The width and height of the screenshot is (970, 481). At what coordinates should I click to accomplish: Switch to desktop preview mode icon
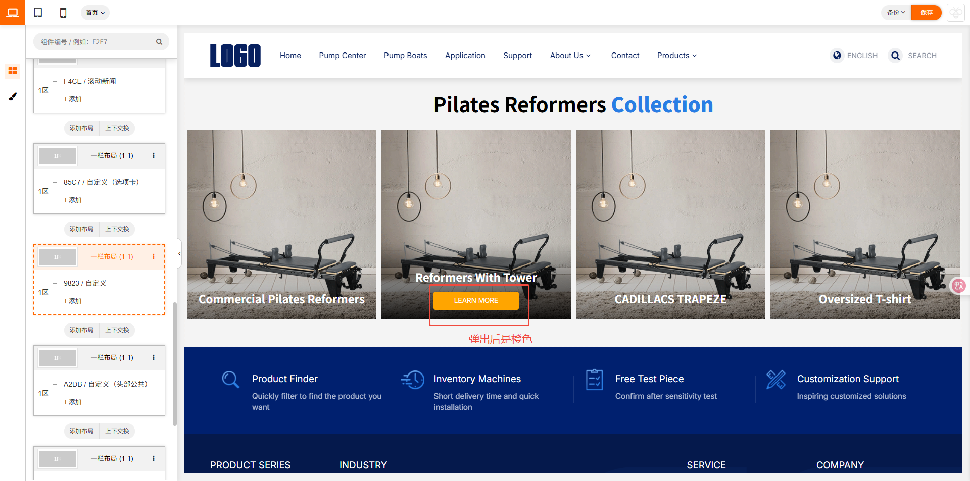click(13, 13)
